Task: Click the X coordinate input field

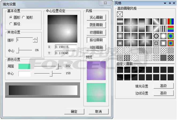Action: click(66, 47)
